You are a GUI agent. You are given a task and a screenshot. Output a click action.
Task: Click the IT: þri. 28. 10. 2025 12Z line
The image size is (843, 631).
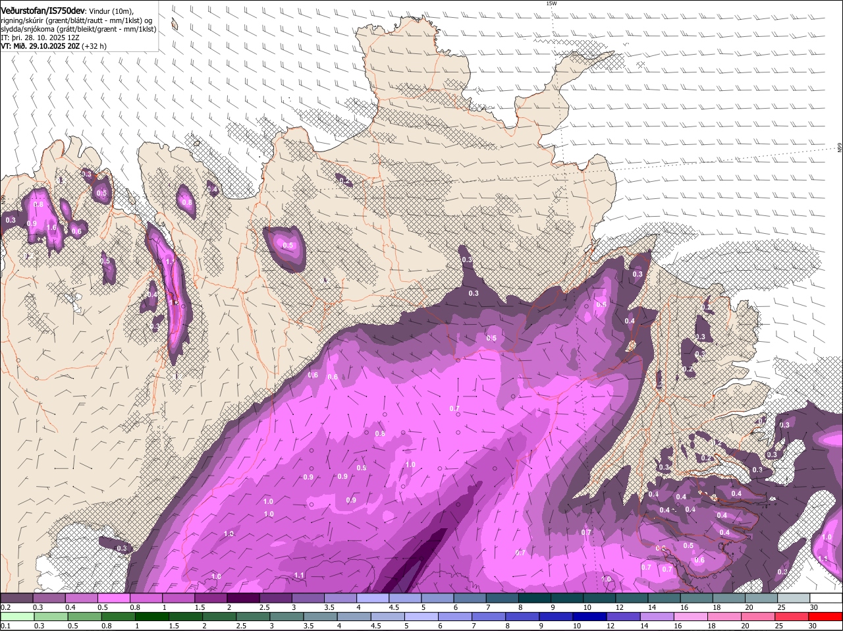pyautogui.click(x=40, y=38)
